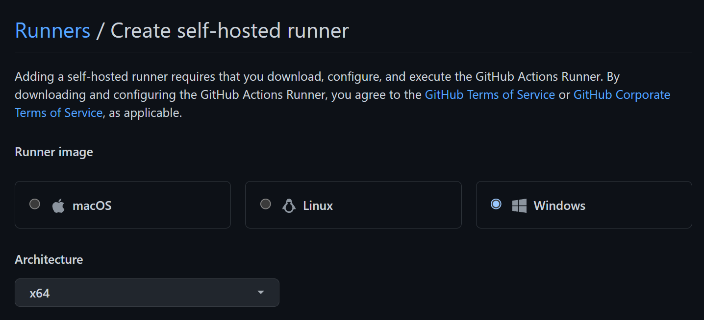Screen dimensions: 704x320
Task: Open the GitHub Terms of Service link
Action: tap(489, 94)
